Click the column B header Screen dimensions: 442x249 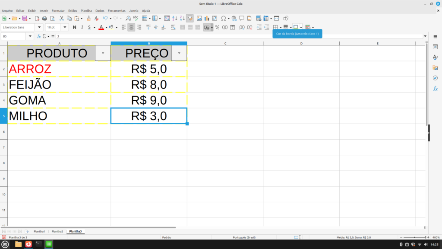[148, 43]
